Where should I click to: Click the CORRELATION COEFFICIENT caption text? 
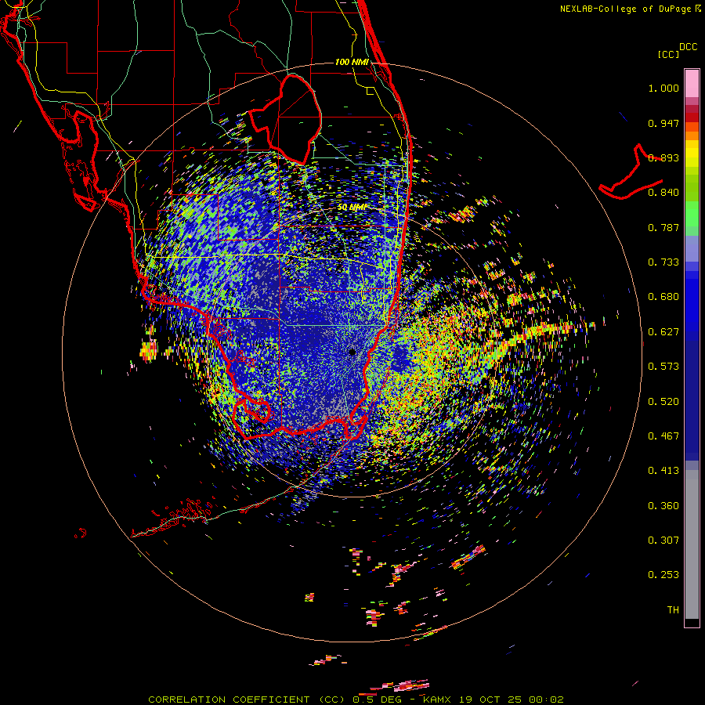[229, 700]
